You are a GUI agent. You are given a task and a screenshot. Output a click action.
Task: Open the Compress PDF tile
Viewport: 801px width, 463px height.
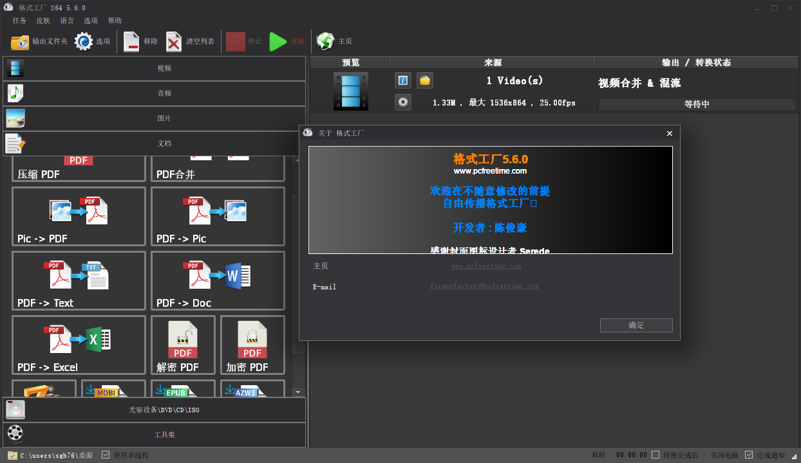tap(79, 168)
